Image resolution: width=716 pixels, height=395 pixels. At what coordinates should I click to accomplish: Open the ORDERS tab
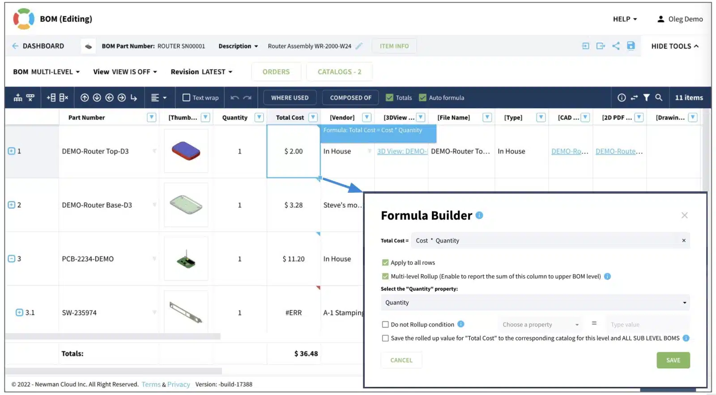click(276, 72)
